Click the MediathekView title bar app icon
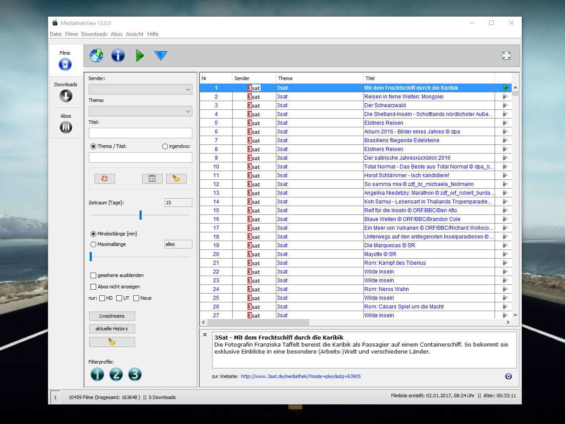This screenshot has width=565, height=424. (x=55, y=23)
